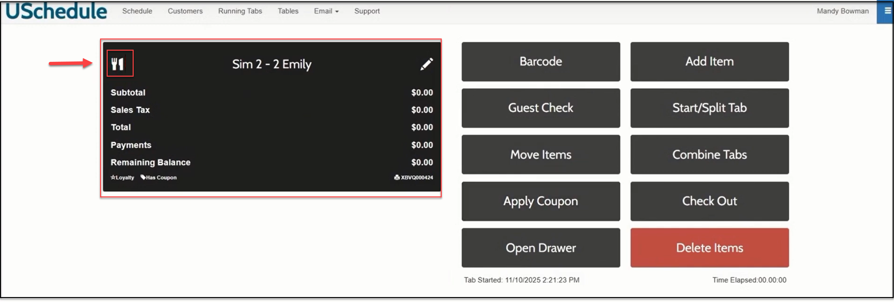Click the printer code XBVQ000424
The width and height of the screenshot is (894, 302).
(x=414, y=178)
